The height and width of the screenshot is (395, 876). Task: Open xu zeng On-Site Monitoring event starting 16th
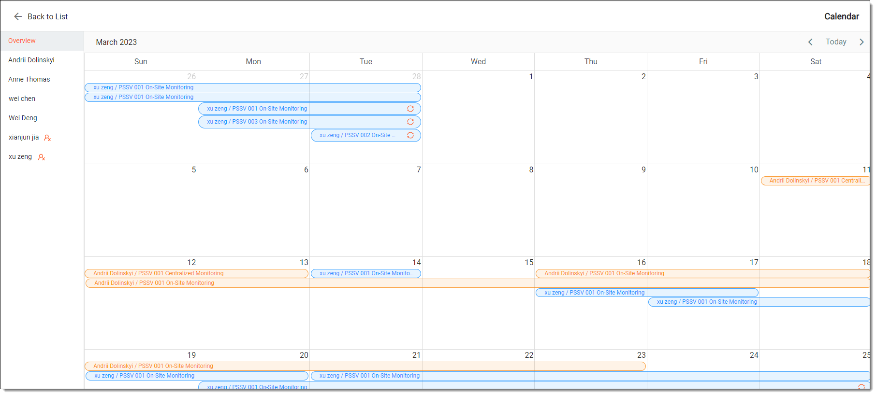point(647,293)
